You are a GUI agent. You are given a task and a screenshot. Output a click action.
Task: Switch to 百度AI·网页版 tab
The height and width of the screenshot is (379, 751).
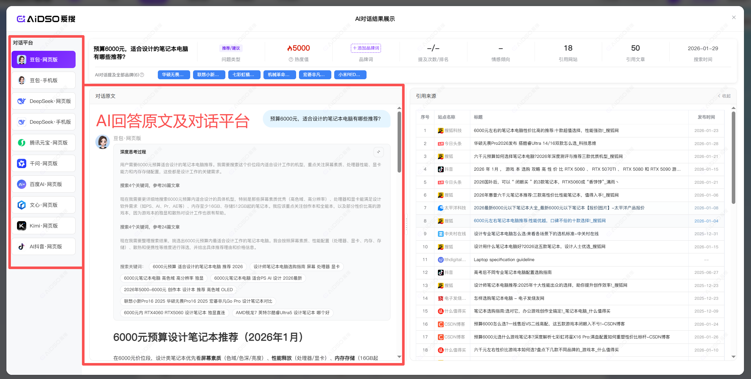point(44,184)
